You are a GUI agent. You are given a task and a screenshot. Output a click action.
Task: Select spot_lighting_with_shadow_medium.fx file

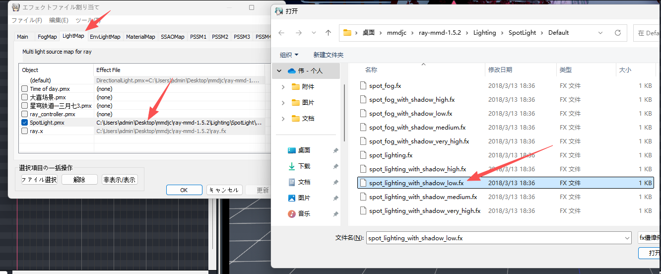point(423,197)
